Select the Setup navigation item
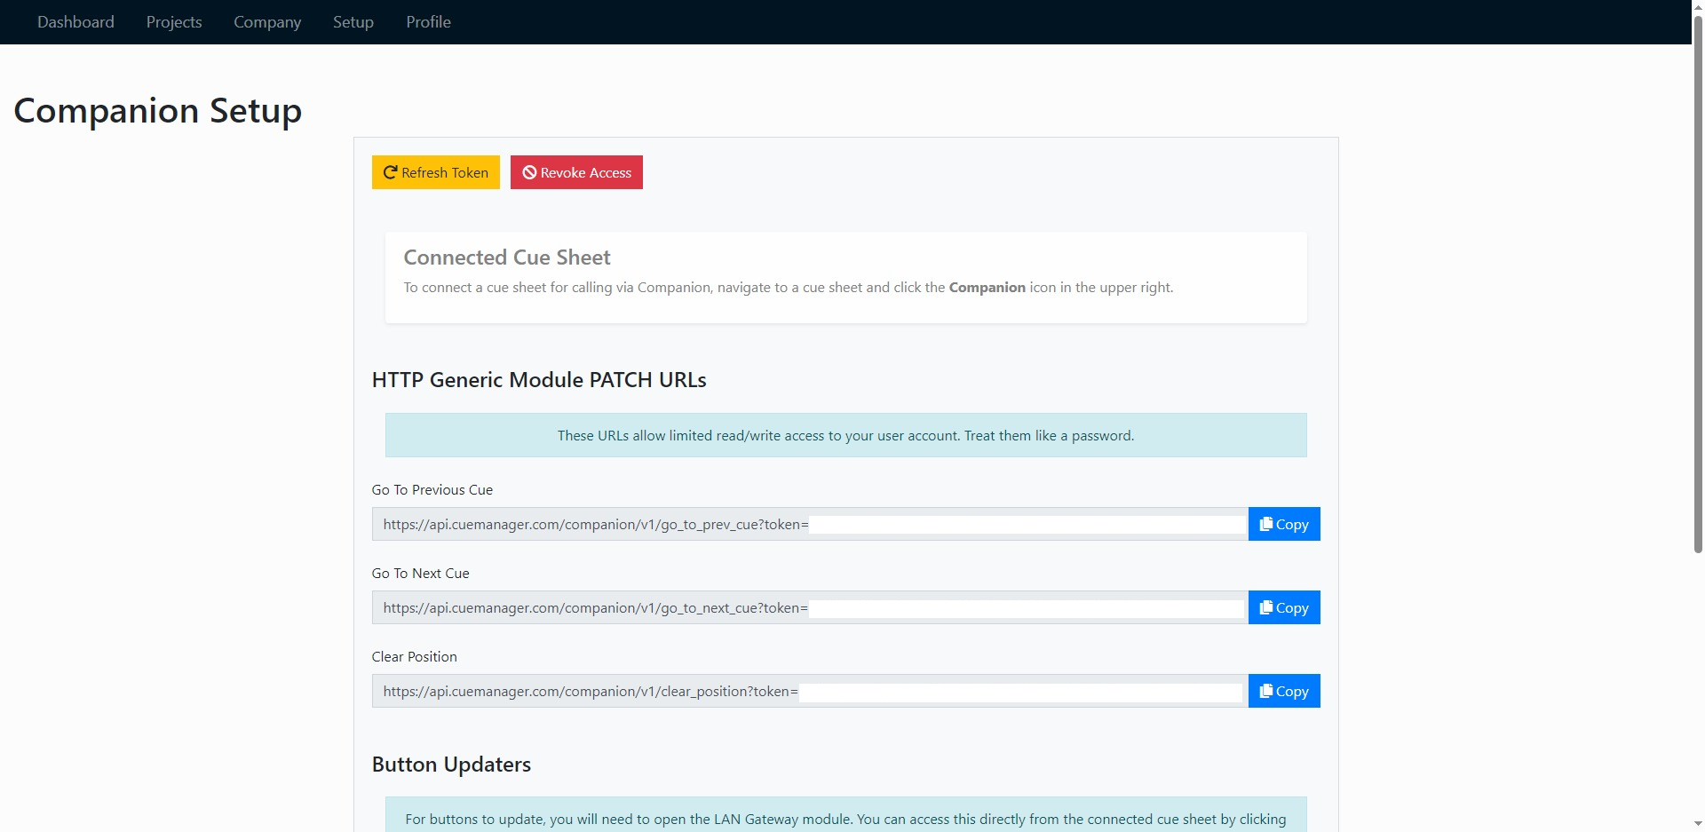Image resolution: width=1705 pixels, height=832 pixels. click(x=353, y=21)
